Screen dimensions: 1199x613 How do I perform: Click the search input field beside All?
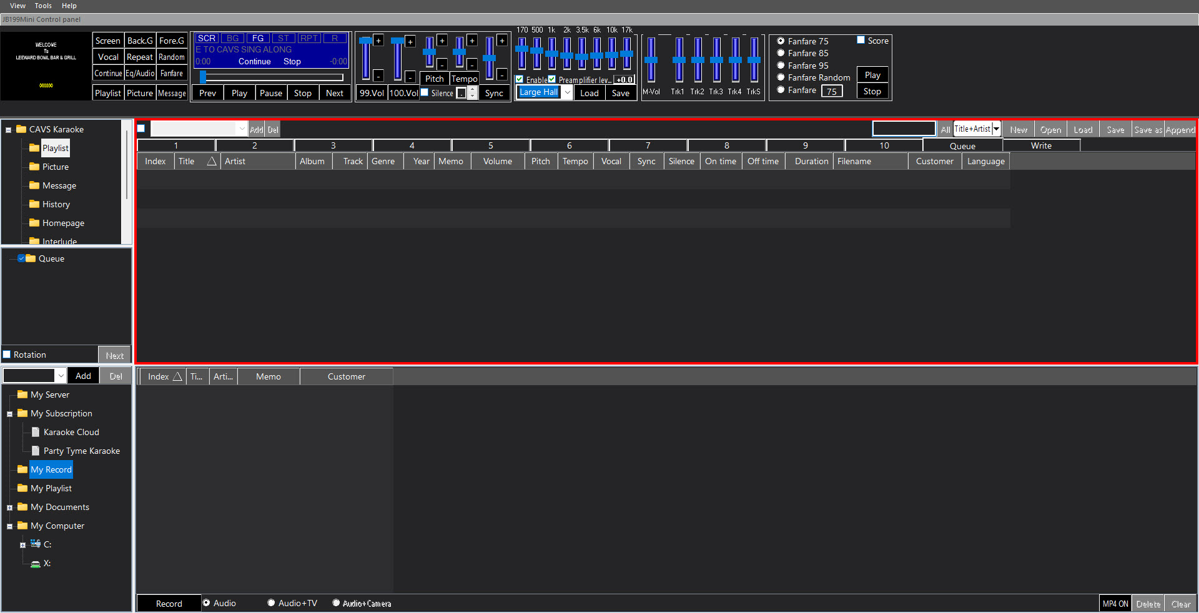[903, 129]
